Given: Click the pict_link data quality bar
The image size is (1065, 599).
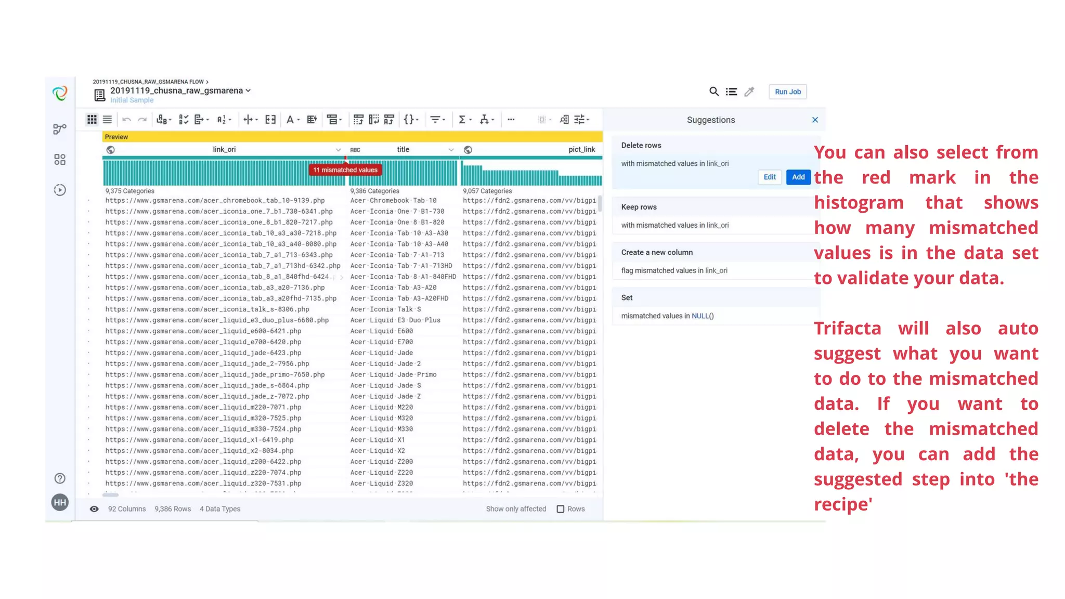Looking at the screenshot, I should coord(531,158).
